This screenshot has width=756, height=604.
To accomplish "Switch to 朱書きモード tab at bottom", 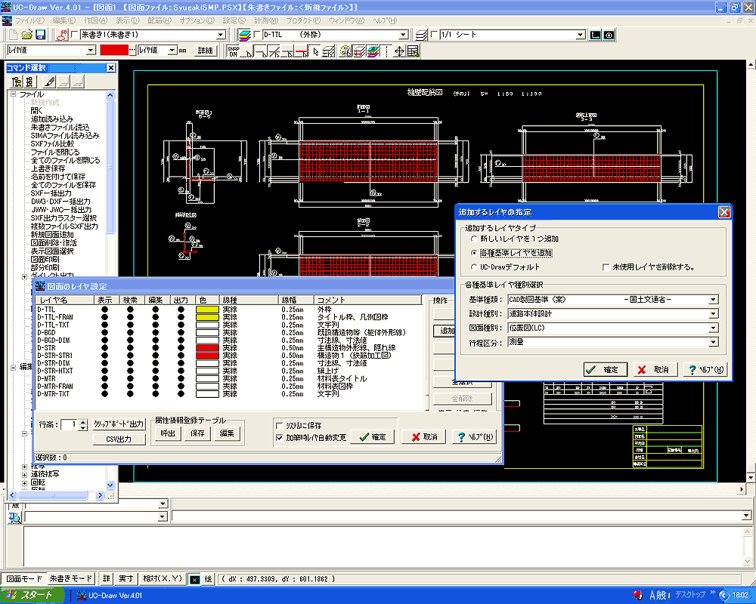I will (72, 578).
